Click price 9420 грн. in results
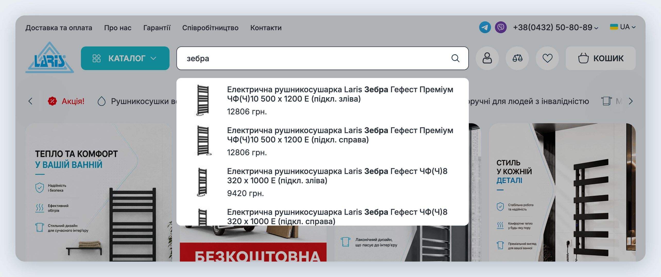 pos(245,193)
